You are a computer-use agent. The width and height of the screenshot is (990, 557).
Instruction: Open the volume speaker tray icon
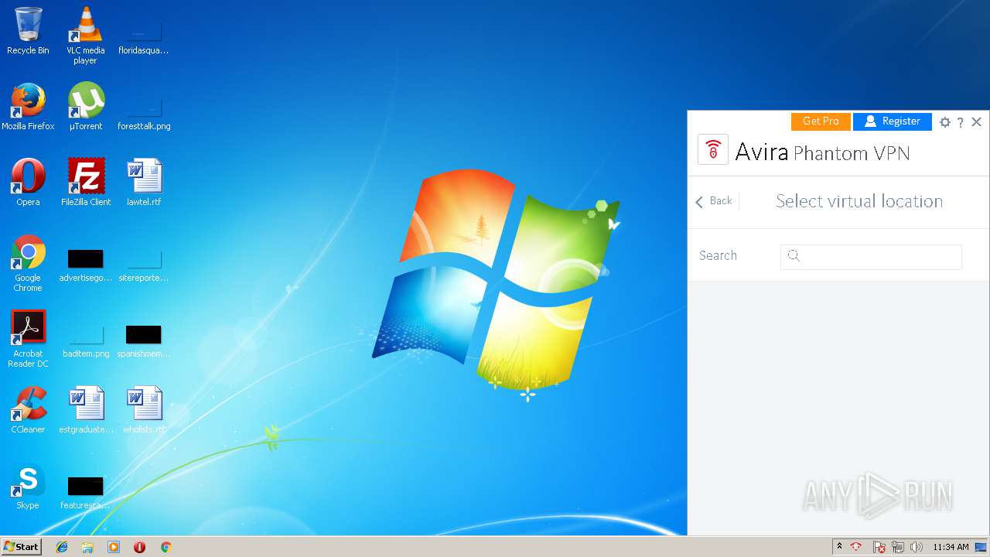click(x=917, y=547)
